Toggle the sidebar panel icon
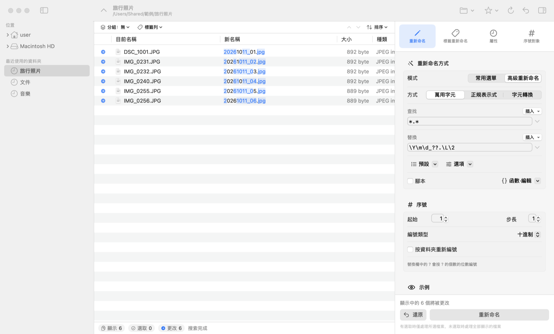 click(44, 10)
